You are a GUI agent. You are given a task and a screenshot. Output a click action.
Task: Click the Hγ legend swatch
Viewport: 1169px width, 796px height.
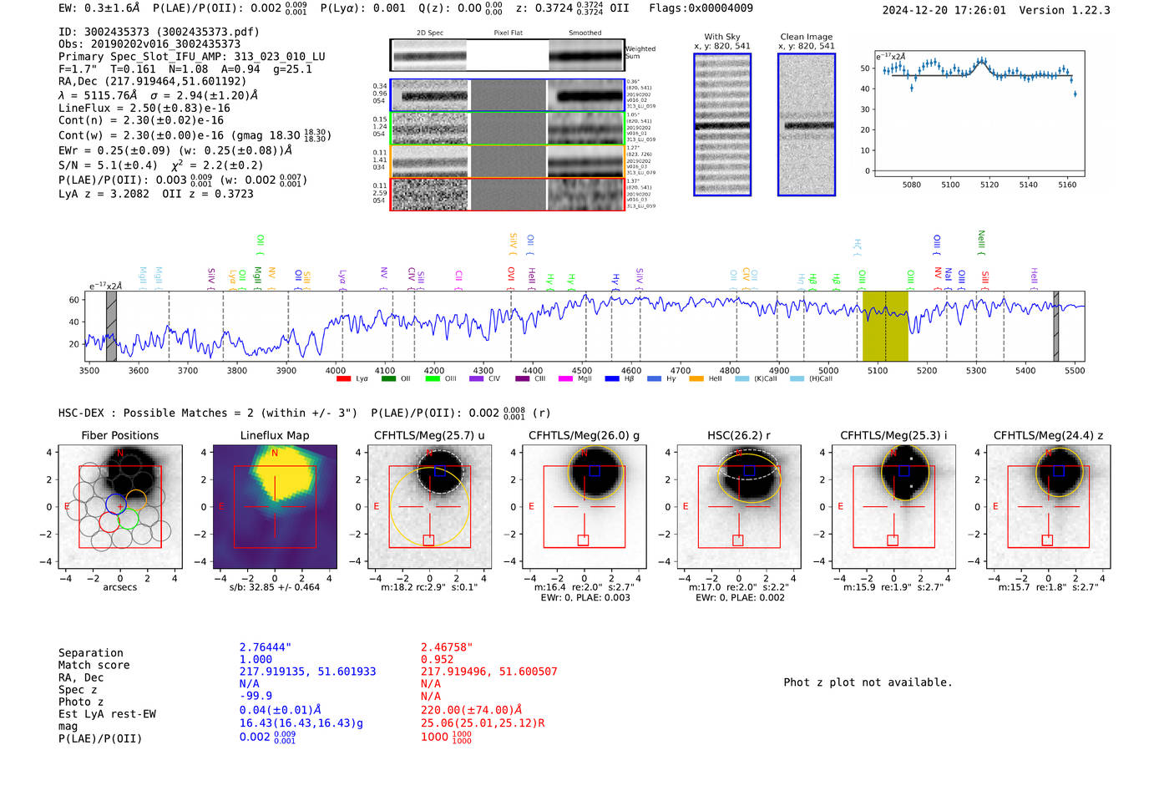pos(654,379)
